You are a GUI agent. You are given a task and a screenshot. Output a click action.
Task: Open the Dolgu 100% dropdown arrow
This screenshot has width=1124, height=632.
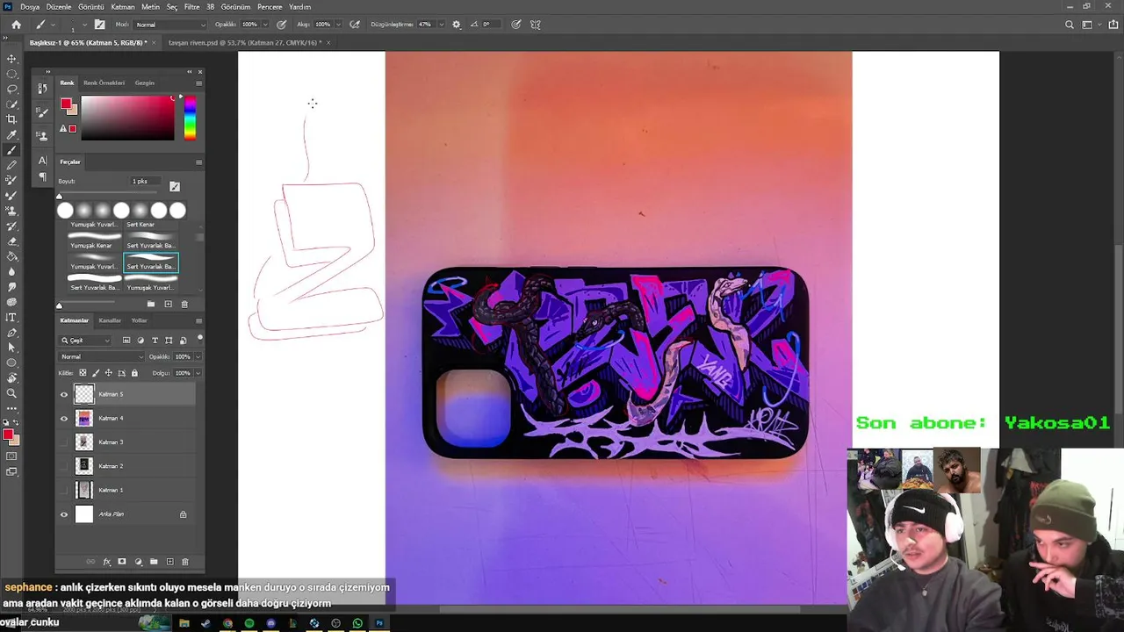click(x=198, y=373)
